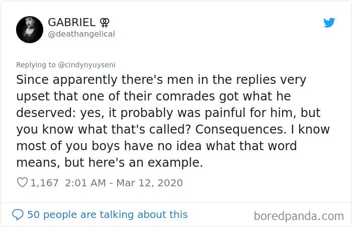
Task: Click the tweet line starting 'deserved: yes'
Action: (168, 113)
